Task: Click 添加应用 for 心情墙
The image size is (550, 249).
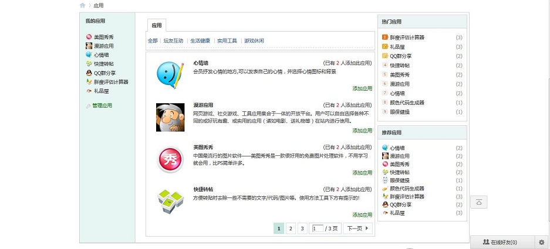Action: (x=362, y=88)
